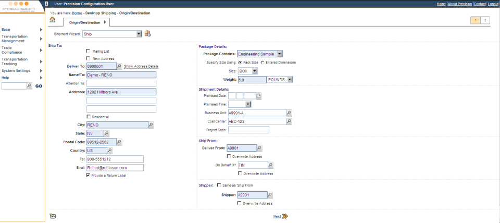Check the Mailing List checkbox
Image resolution: width=500 pixels, height=223 pixels.
[88, 51]
